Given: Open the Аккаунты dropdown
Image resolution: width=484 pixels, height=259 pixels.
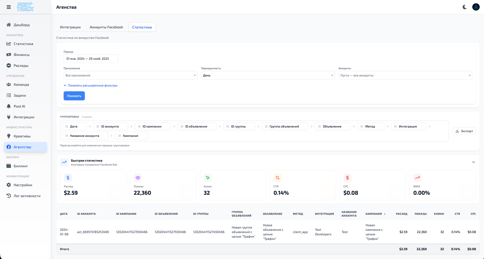Looking at the screenshot, I should pyautogui.click(x=405, y=75).
